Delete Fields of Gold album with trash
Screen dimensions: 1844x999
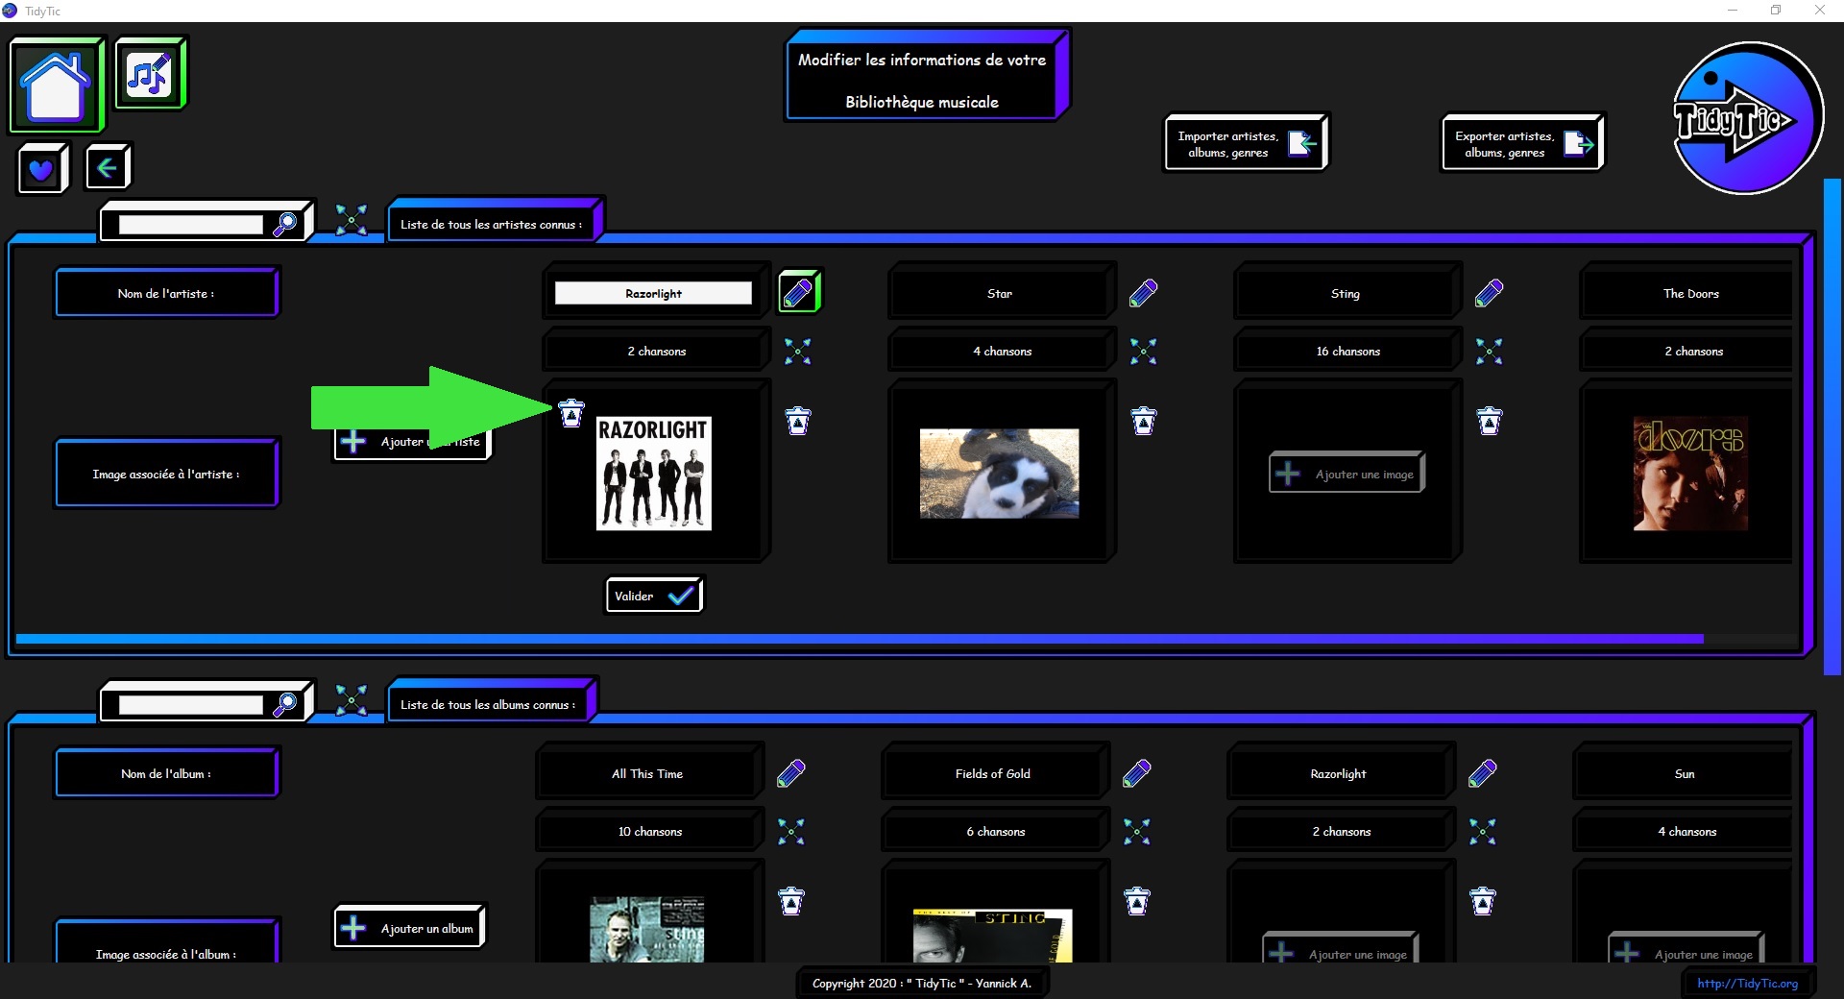tap(1137, 901)
